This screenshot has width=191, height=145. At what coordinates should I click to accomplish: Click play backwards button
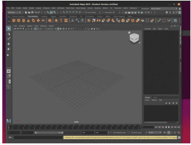click(x=166, y=127)
